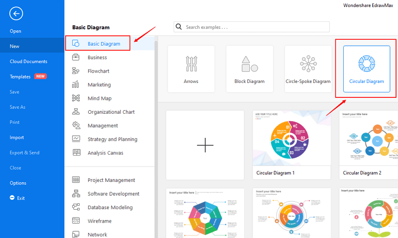Select the Flowchart category label

[99, 71]
